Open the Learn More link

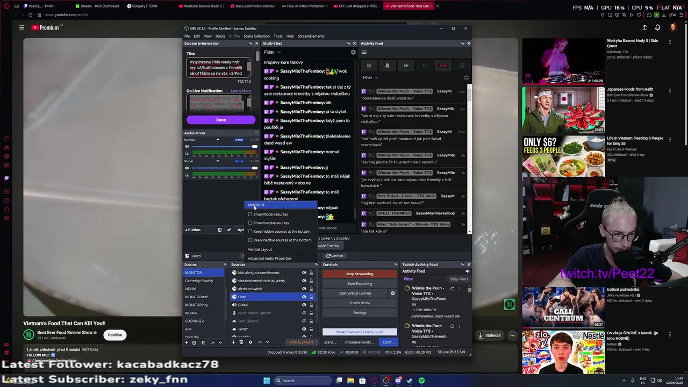(241, 91)
